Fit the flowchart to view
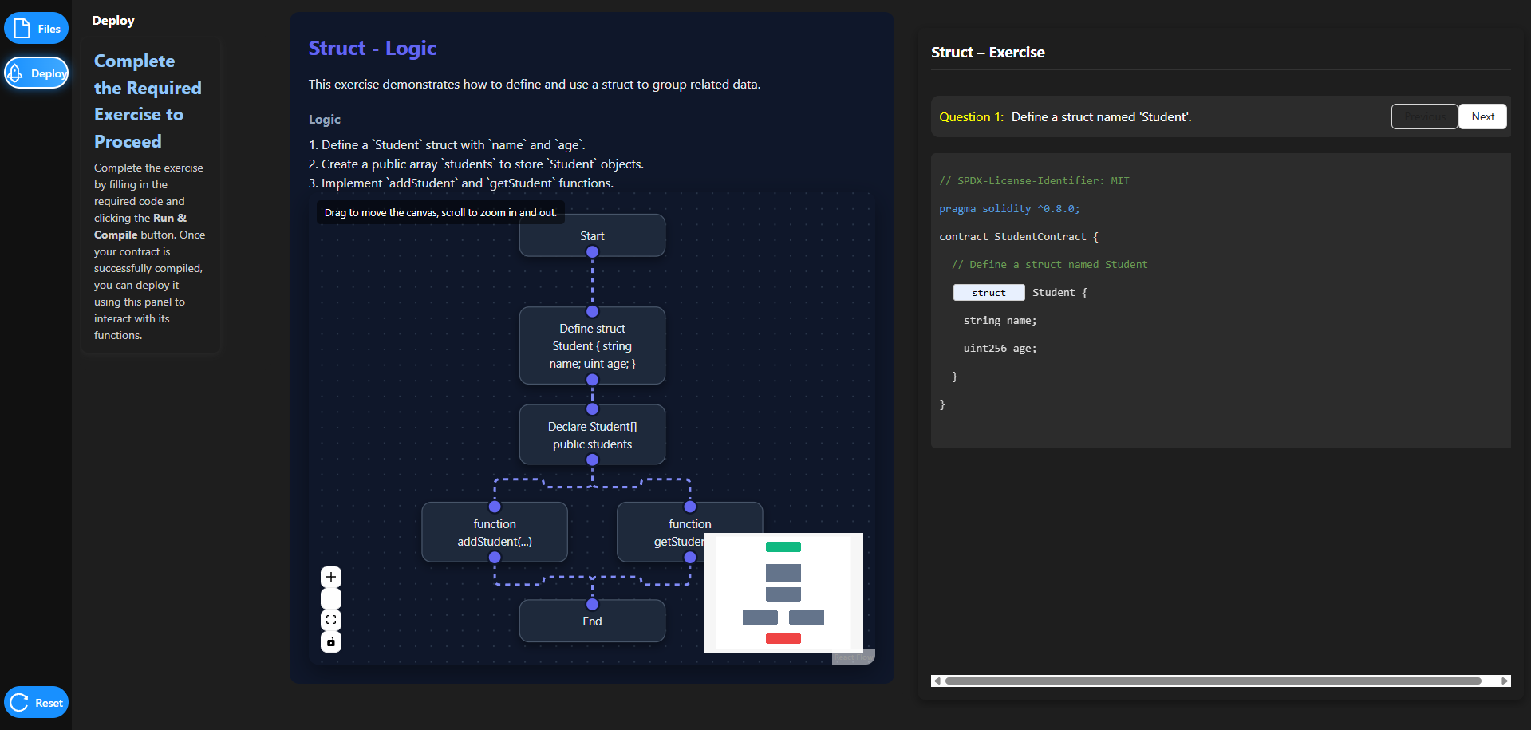 pyautogui.click(x=331, y=620)
